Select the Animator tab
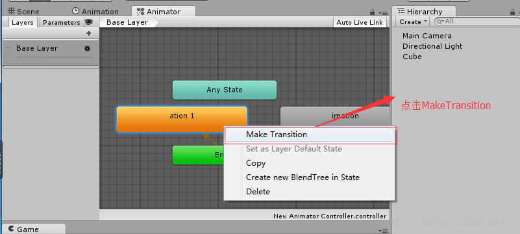The width and height of the screenshot is (520, 234). (164, 11)
